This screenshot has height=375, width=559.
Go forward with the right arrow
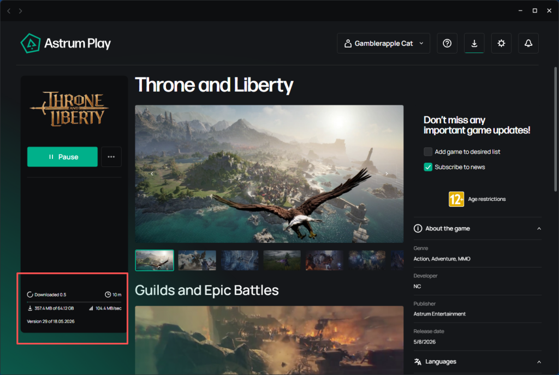[x=21, y=11]
